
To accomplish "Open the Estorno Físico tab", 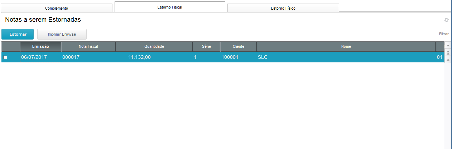I will click(283, 8).
